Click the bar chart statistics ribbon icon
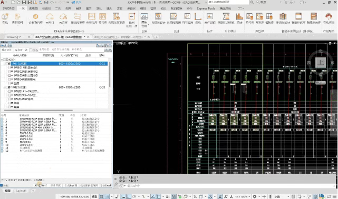Viewport: 338px width, 199px height. click(x=239, y=16)
